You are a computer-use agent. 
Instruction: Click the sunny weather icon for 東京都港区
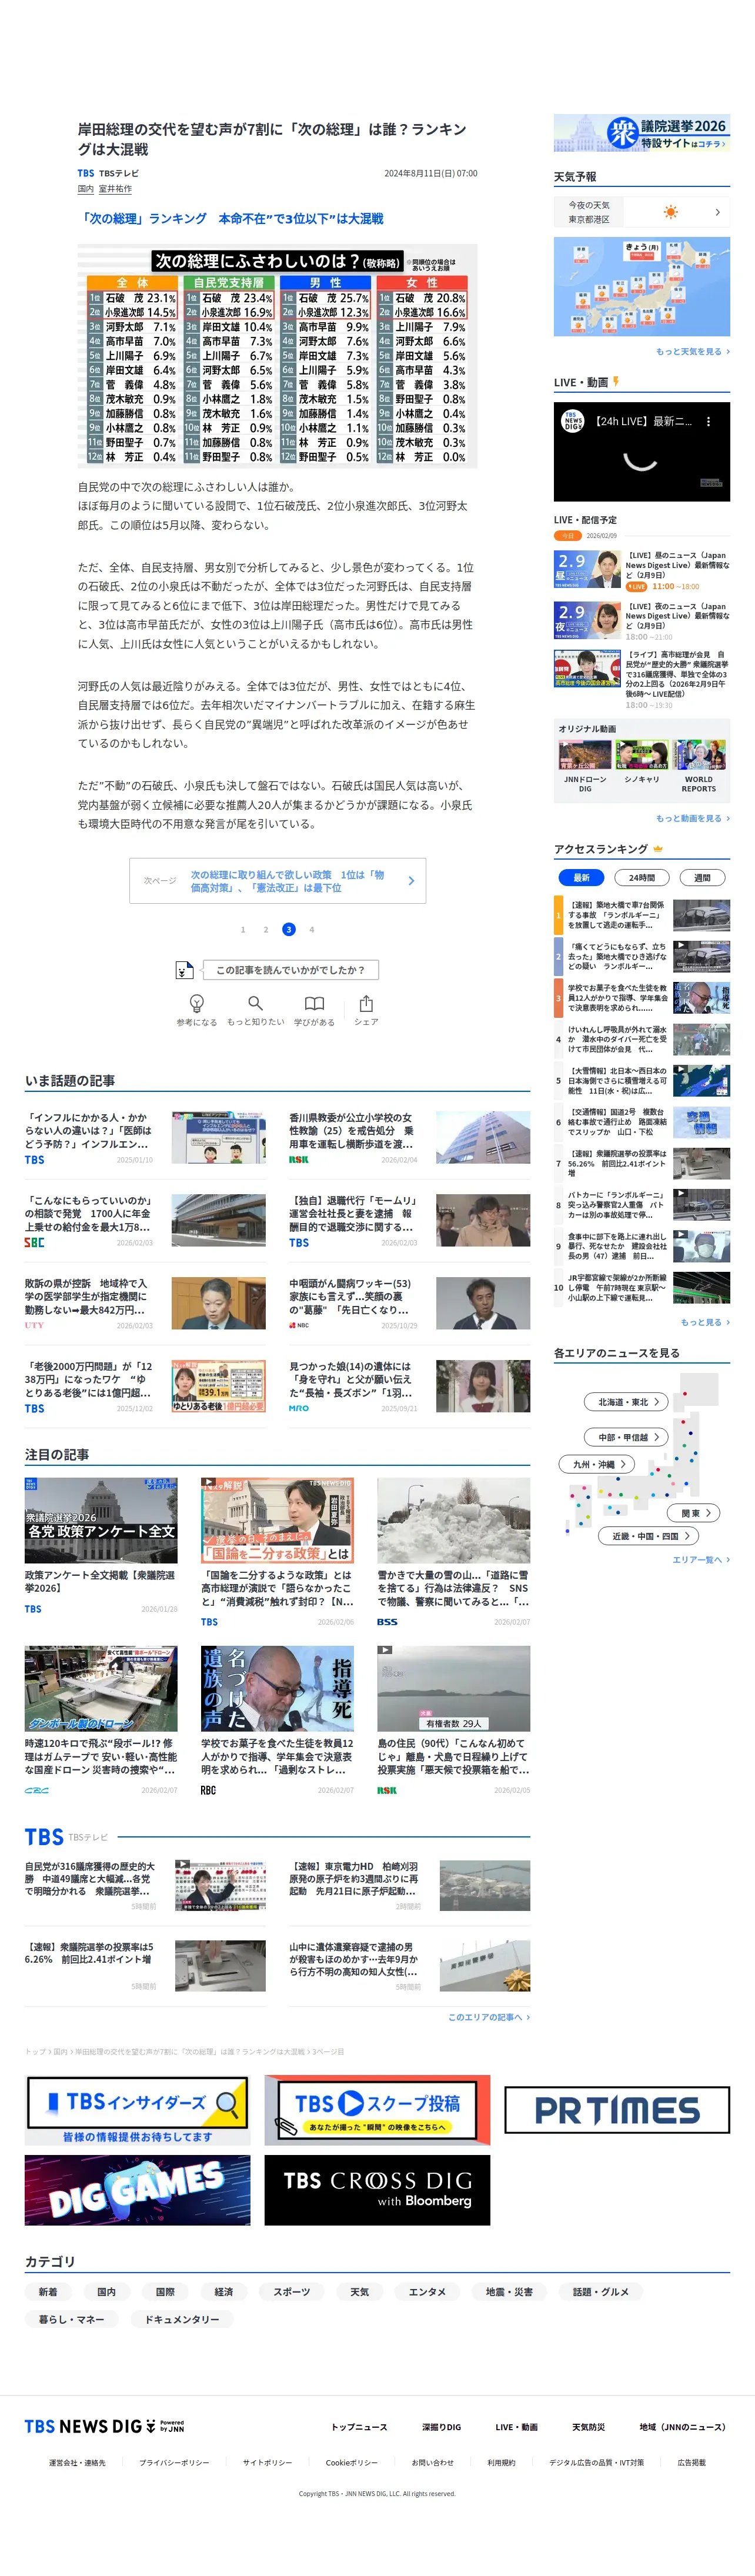(671, 212)
